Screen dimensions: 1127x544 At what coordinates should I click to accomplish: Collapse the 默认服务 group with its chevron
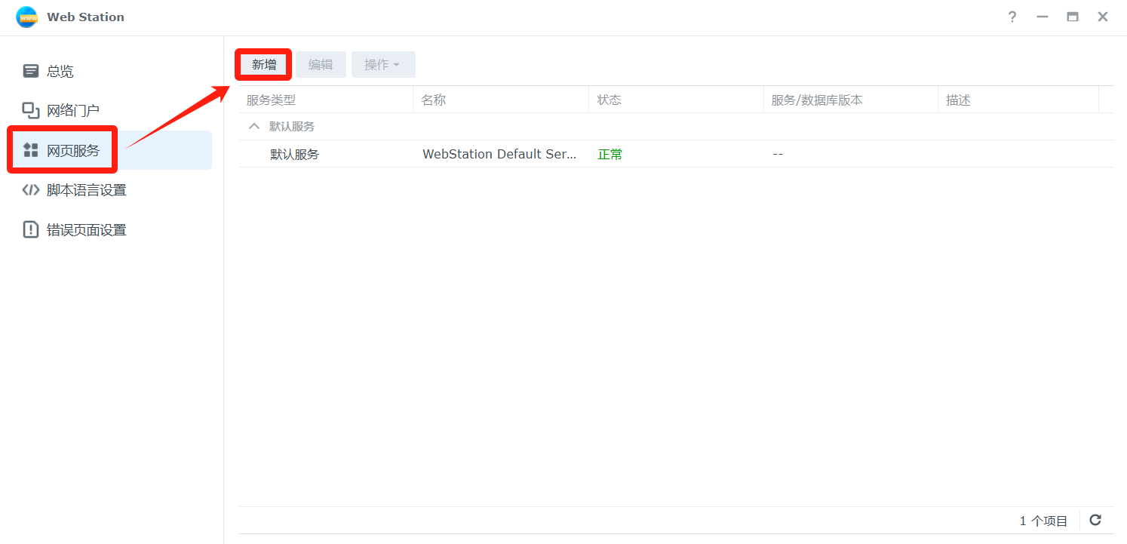coord(254,126)
